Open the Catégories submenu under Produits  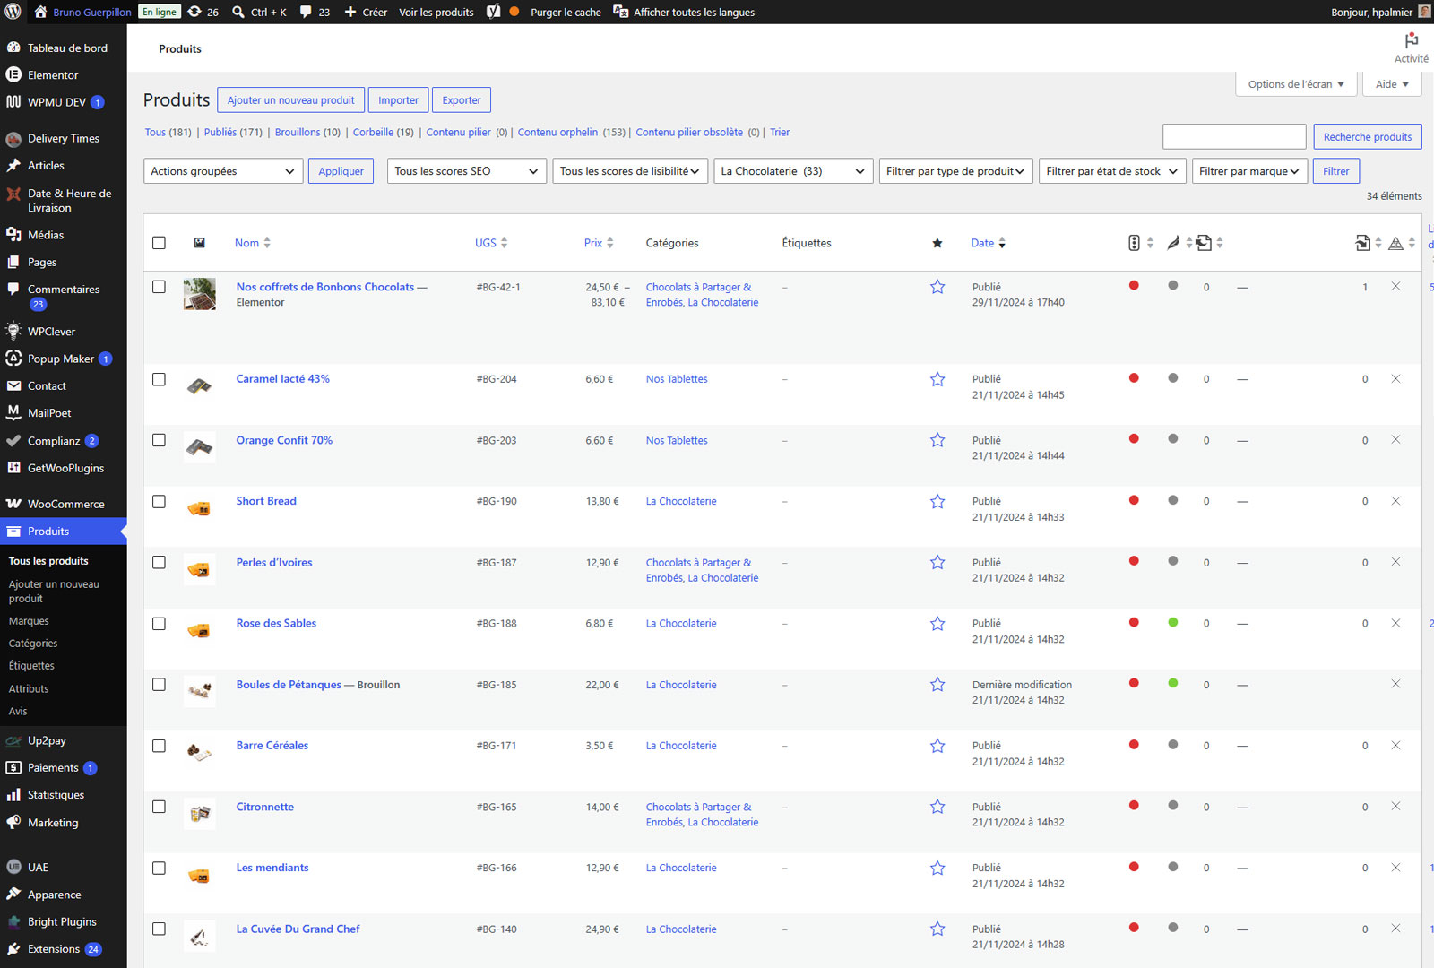point(33,644)
